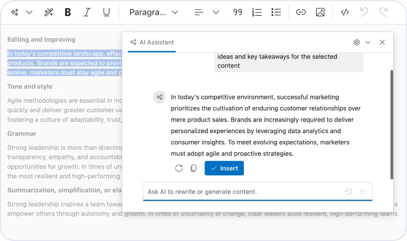Viewport: 407px width, 241px height.
Task: Undo the last change
Action: [364, 12]
